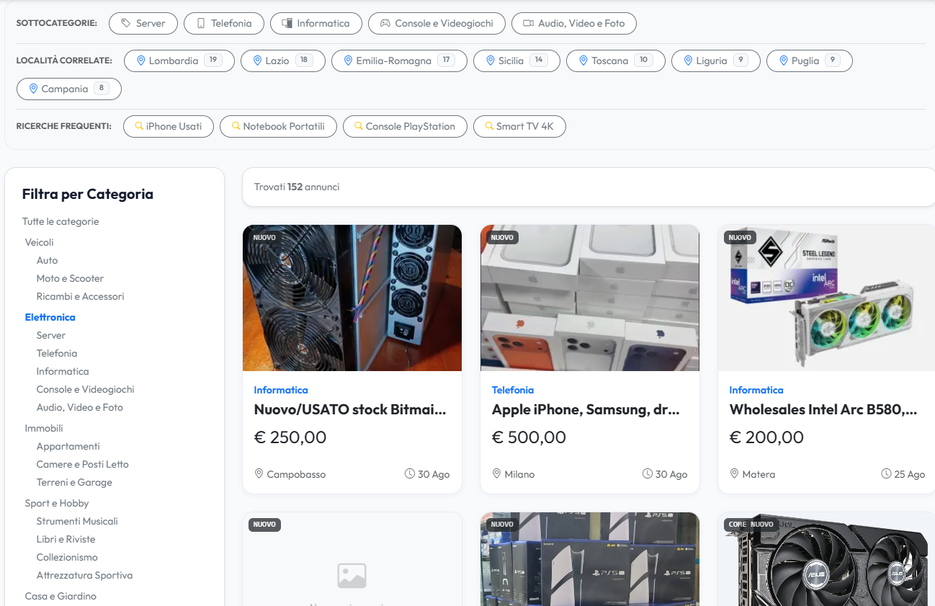The height and width of the screenshot is (606, 935).
Task: Open Attrezzatura Sportiva in sidebar
Action: point(84,575)
